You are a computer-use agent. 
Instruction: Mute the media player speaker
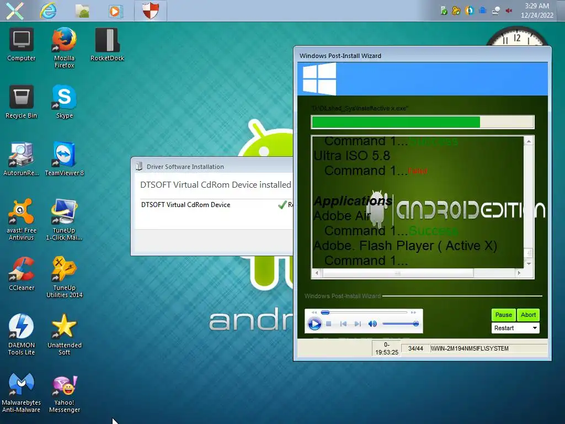coord(372,324)
